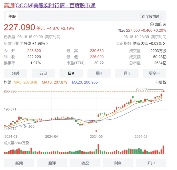Click the orange dot marker below chart
The image size is (177, 170).
(x=96, y=131)
